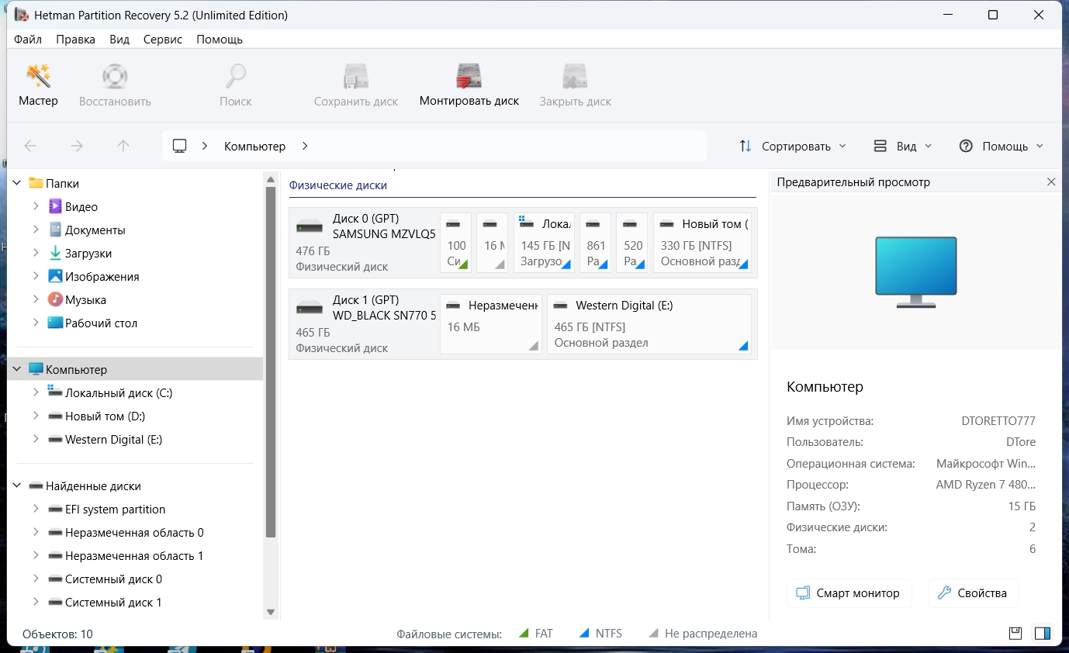Open the Сервис menu
1069x653 pixels.
tap(163, 39)
